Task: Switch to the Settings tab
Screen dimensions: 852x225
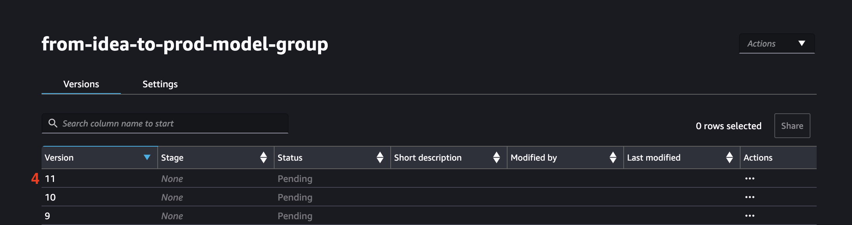Action: tap(160, 84)
